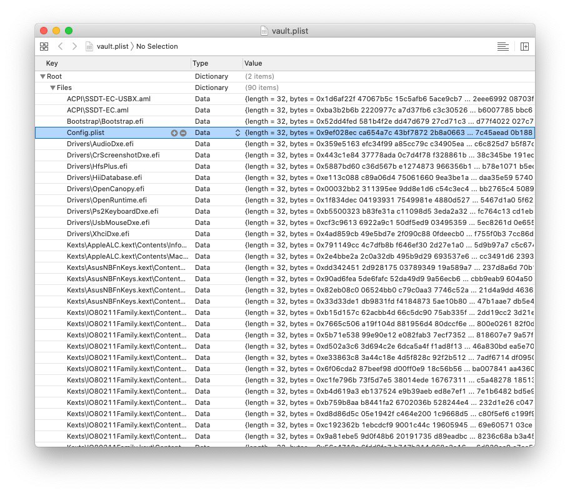This screenshot has width=570, height=493.
Task: Click the (90 items) value of Files
Action: [x=262, y=87]
